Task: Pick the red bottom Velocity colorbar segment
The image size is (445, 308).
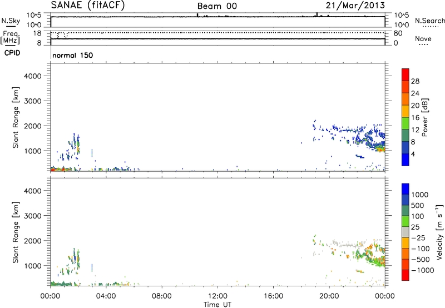Action: click(x=406, y=275)
